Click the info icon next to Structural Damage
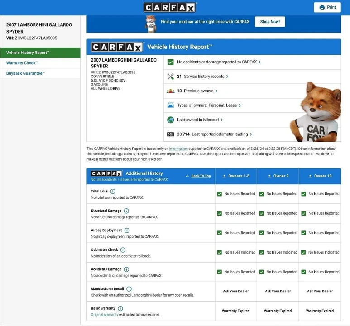This screenshot has height=326, width=350. click(x=126, y=211)
